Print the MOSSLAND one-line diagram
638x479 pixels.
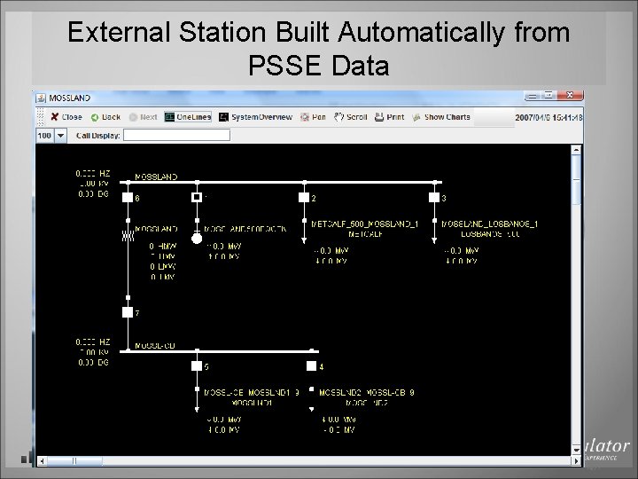(x=389, y=117)
